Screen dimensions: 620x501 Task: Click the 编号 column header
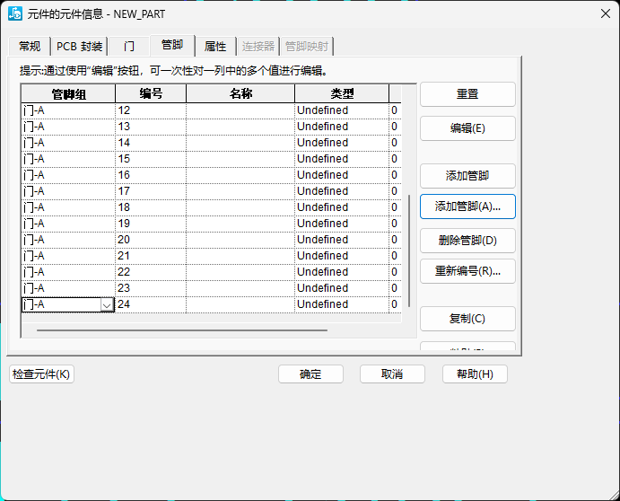(x=151, y=93)
